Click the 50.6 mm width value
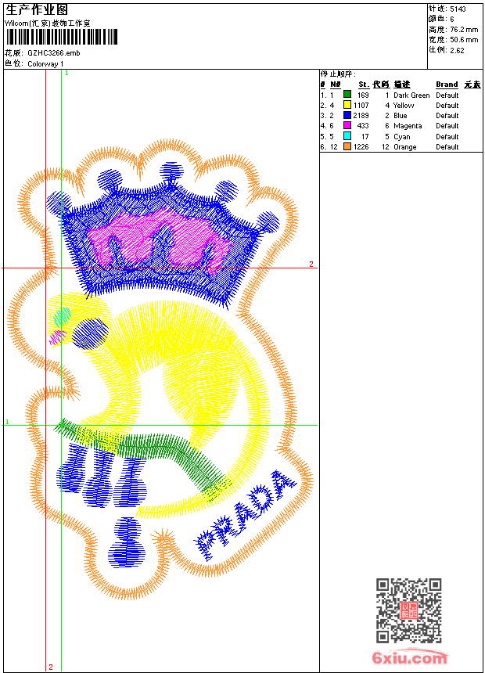Image resolution: width=485 pixels, height=673 pixels. [464, 40]
